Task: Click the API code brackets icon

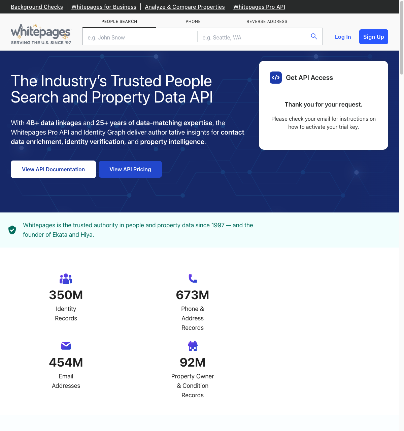Action: 276,78
